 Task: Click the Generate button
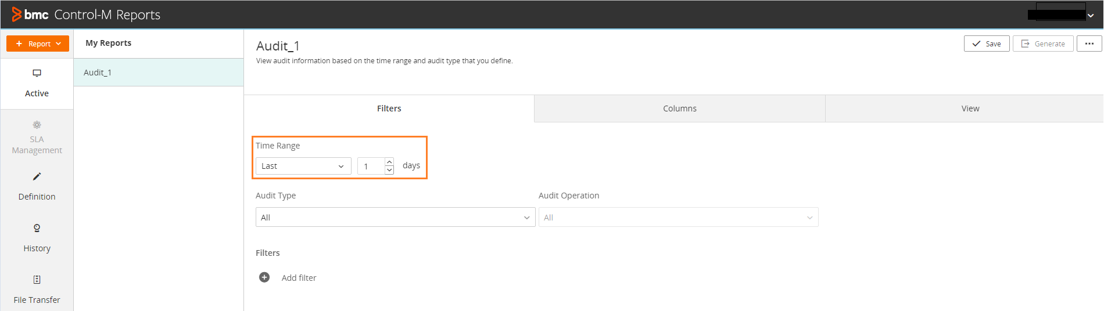[x=1043, y=44]
